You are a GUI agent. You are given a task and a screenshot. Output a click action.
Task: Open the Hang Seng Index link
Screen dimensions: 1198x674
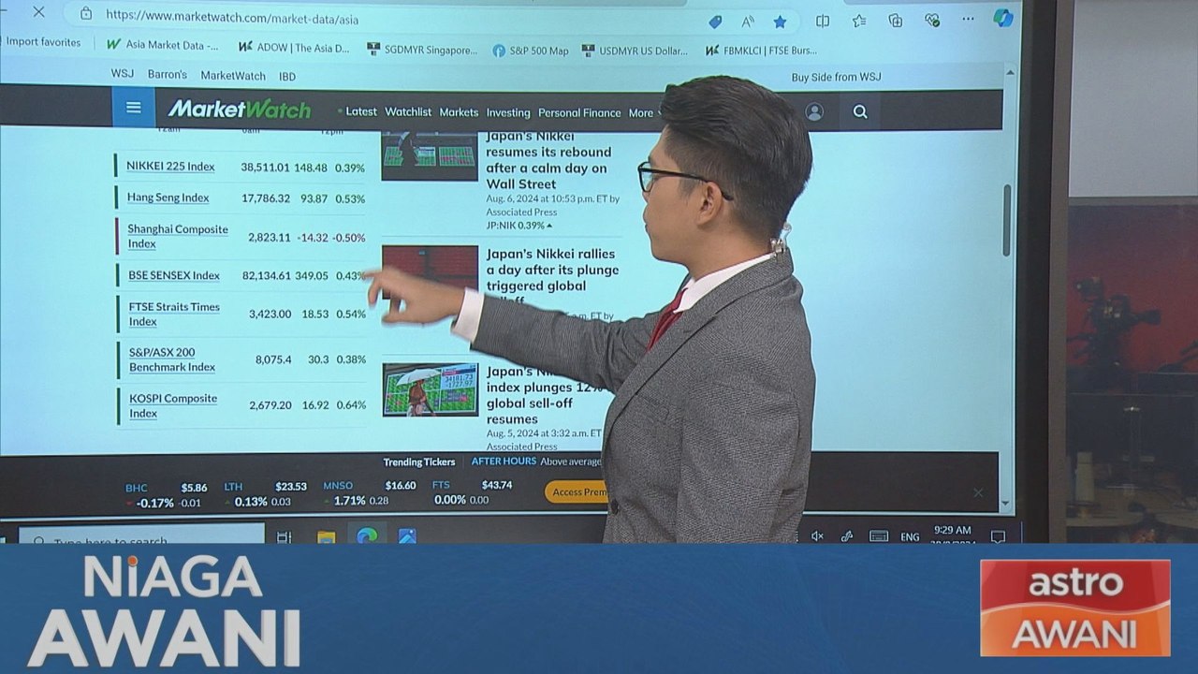pos(168,198)
